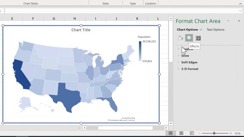This screenshot has height=137, width=244.
Task: Switch to Text Options tab
Action: pos(215,30)
